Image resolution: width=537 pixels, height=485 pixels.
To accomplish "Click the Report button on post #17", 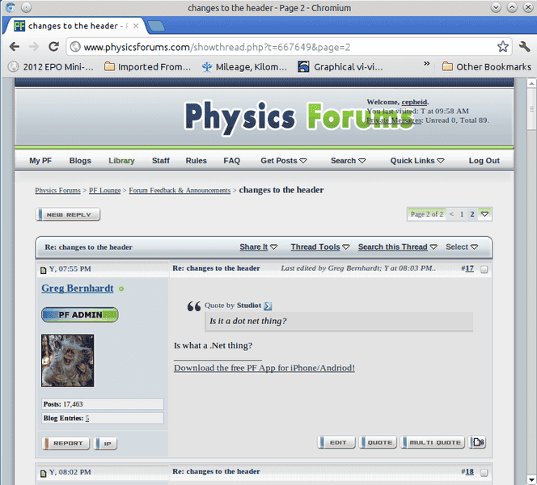I will 66,443.
